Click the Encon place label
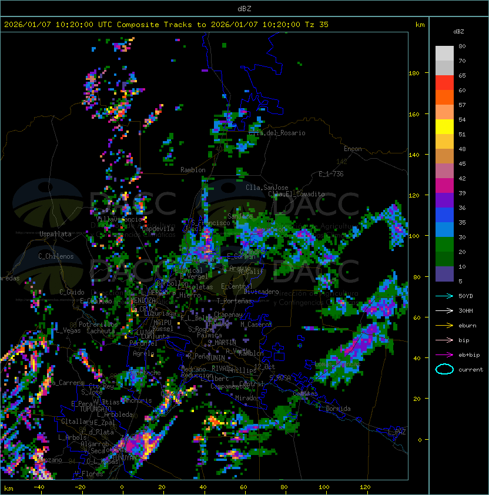The height and width of the screenshot is (495, 489). [x=353, y=149]
